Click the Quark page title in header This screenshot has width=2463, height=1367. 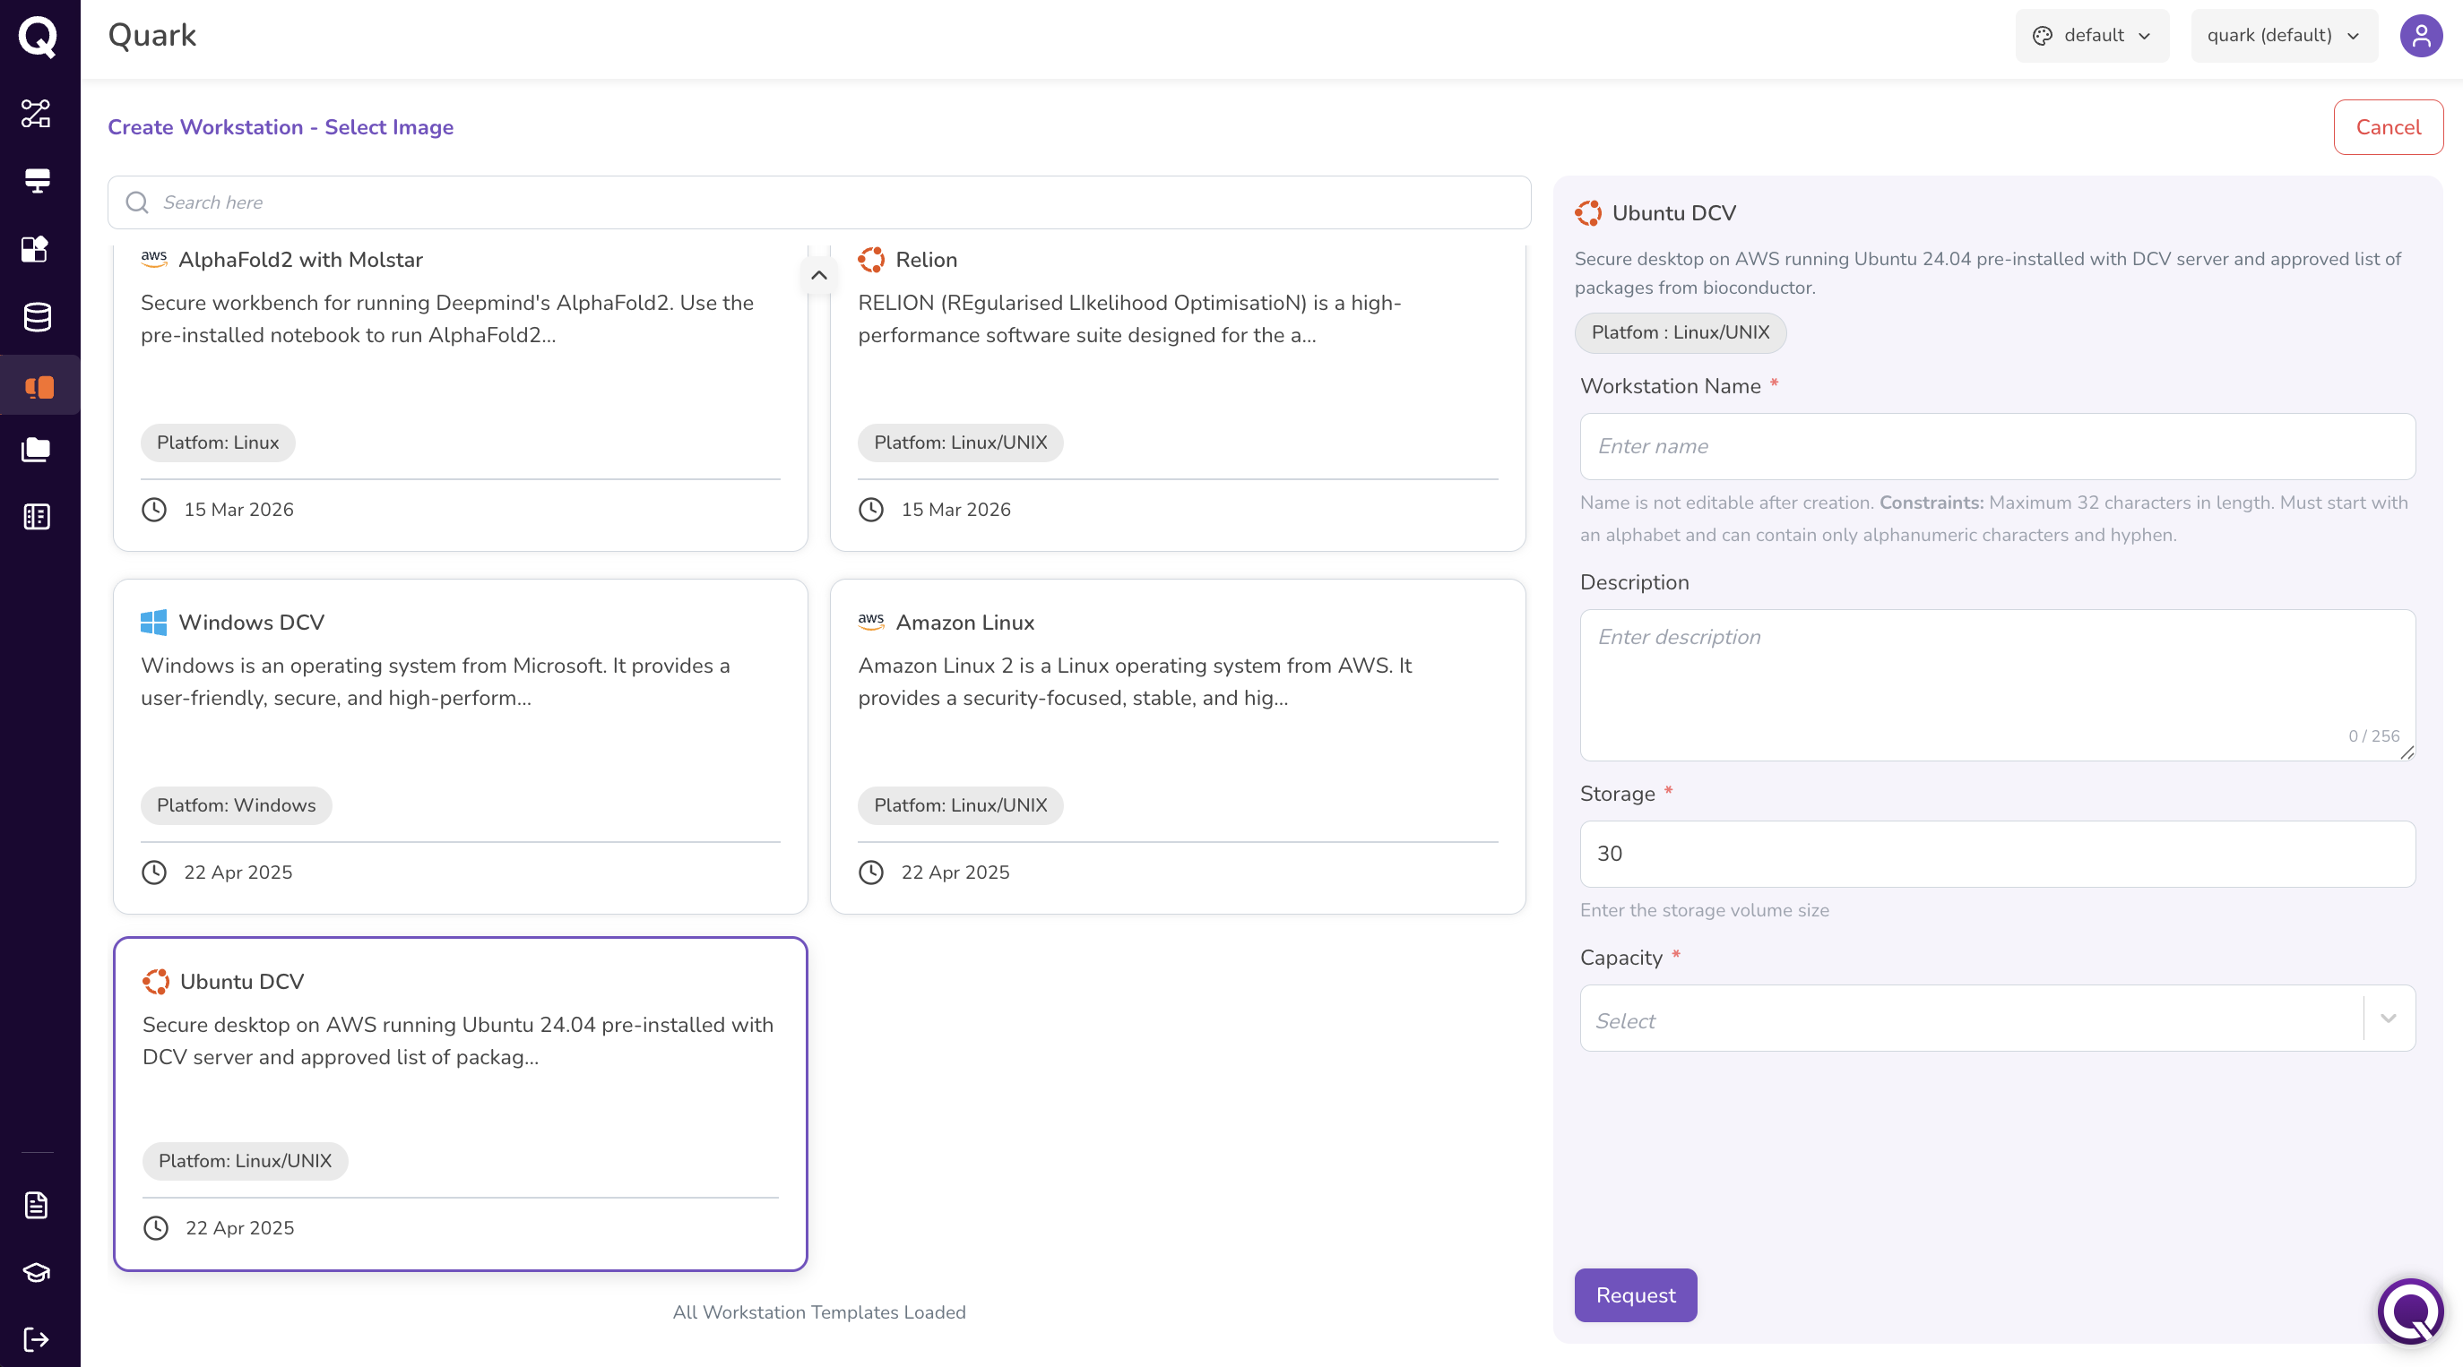[152, 35]
